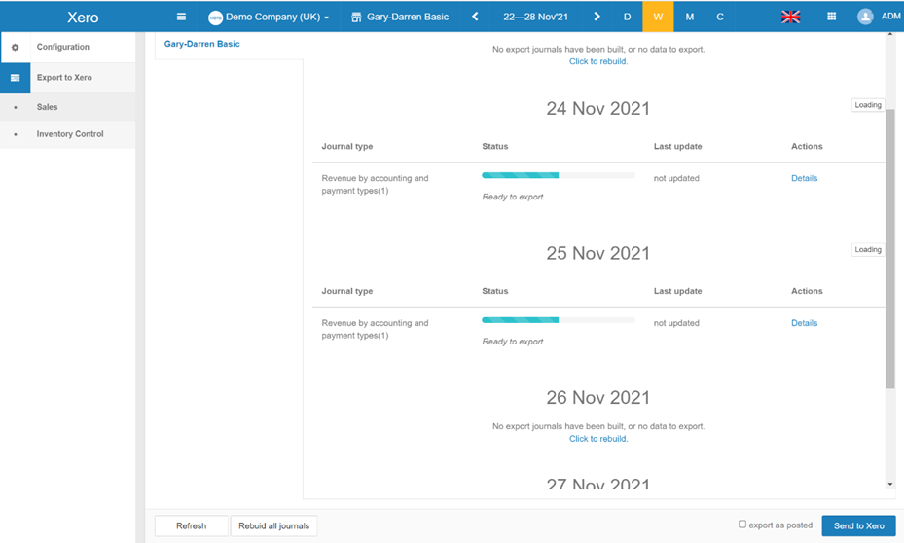Click the hamburger menu icon
Viewport: 904px width, 543px height.
coord(181,17)
